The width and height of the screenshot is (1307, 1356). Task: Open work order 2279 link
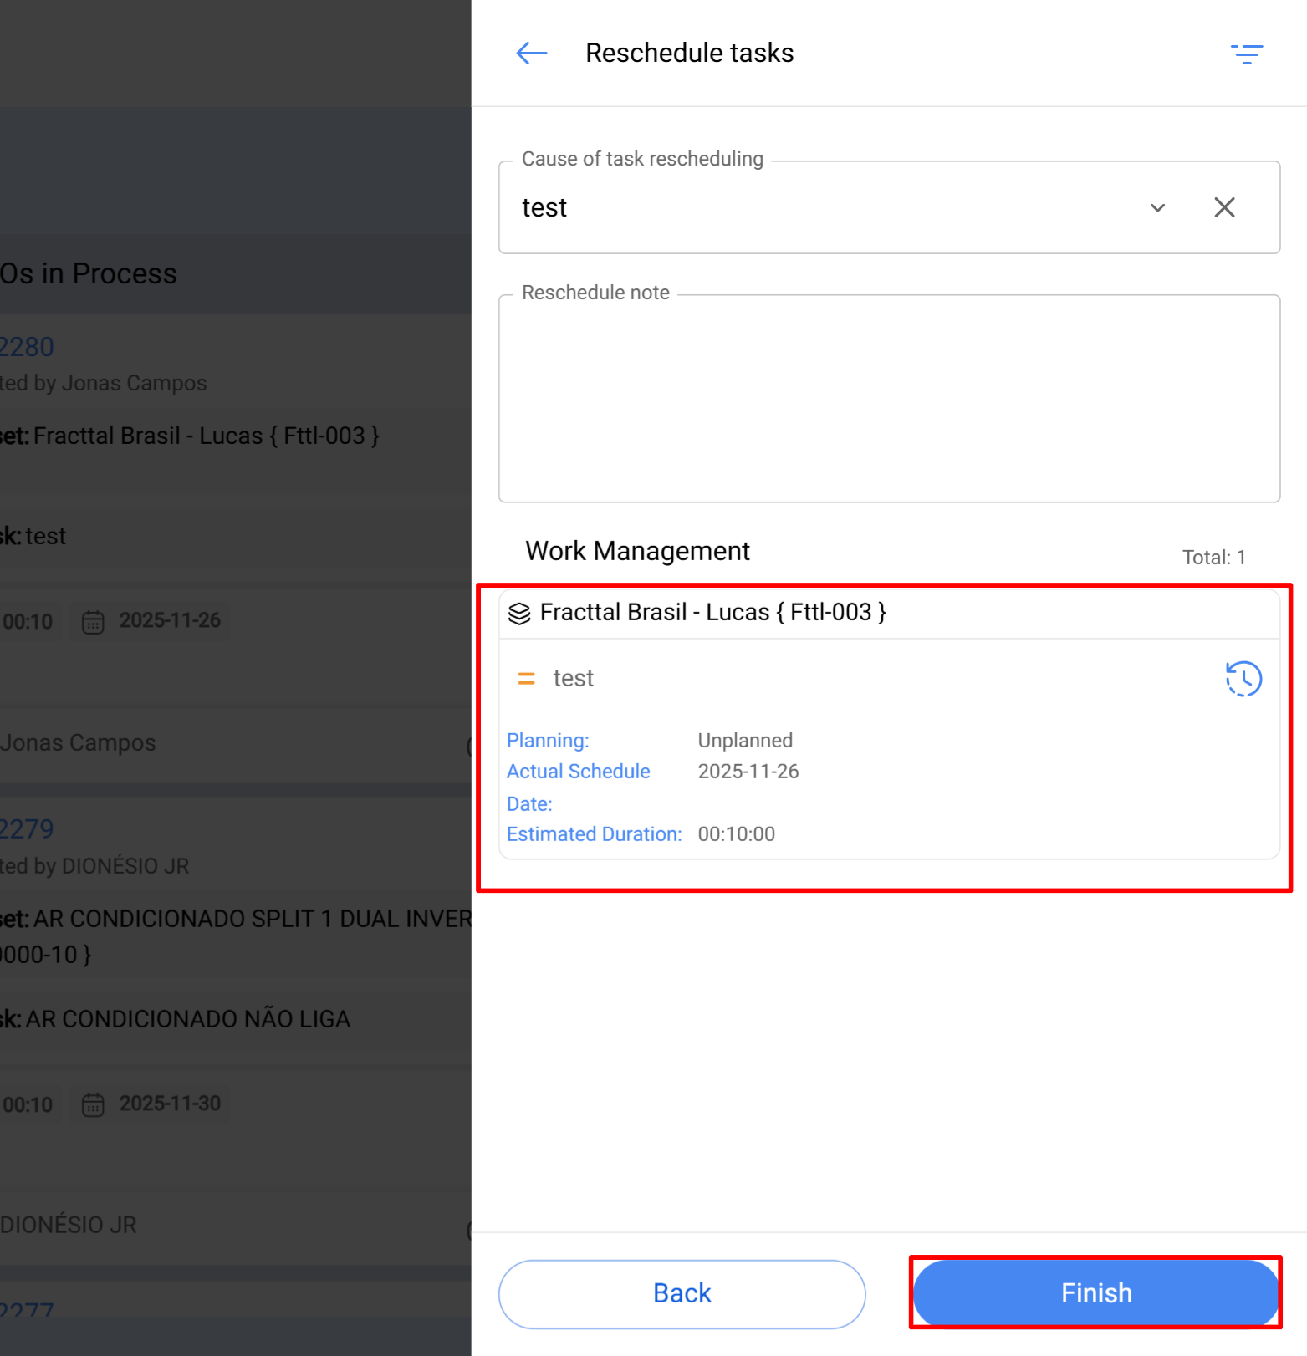click(27, 829)
